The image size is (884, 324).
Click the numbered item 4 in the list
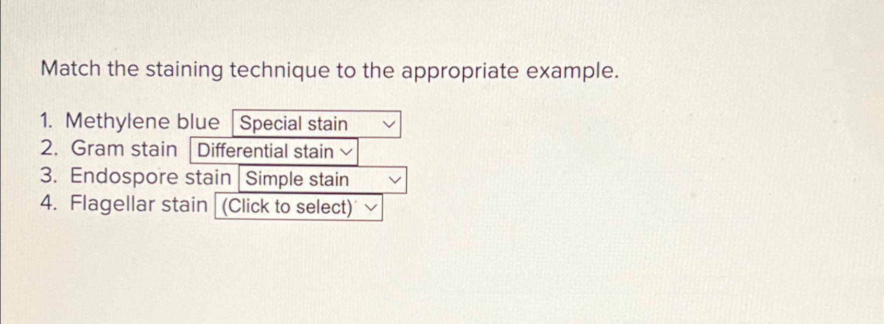pos(48,205)
